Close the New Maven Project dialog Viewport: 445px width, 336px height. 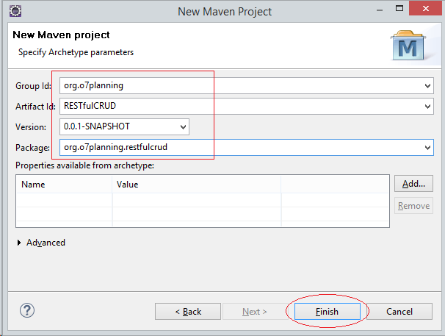(x=425, y=9)
